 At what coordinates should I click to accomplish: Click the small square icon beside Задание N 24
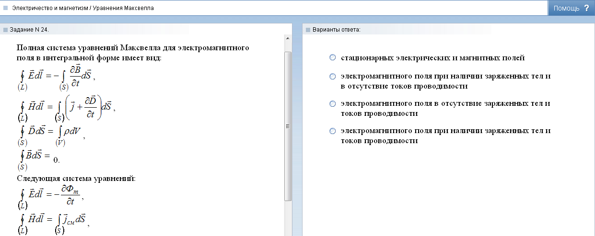(5, 30)
